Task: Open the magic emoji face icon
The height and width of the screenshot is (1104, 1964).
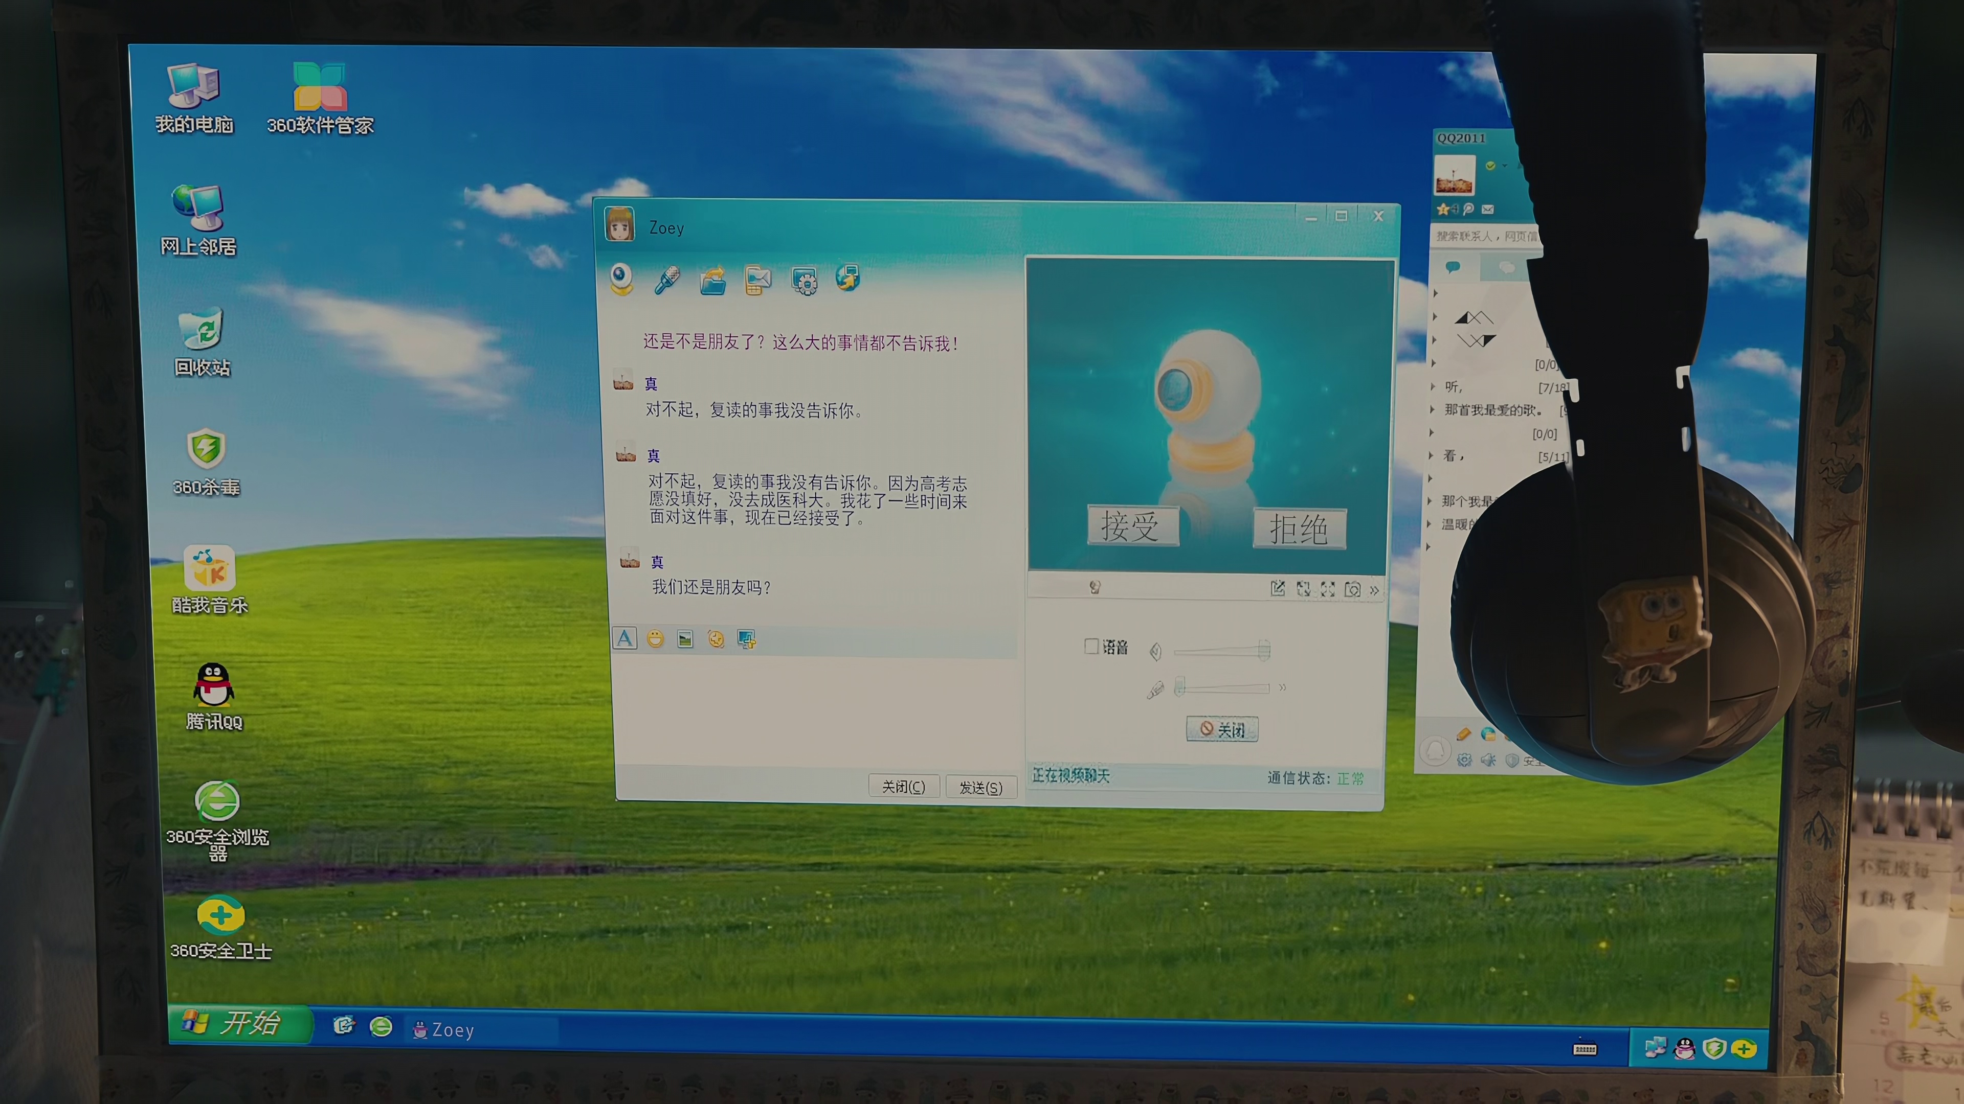Action: pos(715,639)
